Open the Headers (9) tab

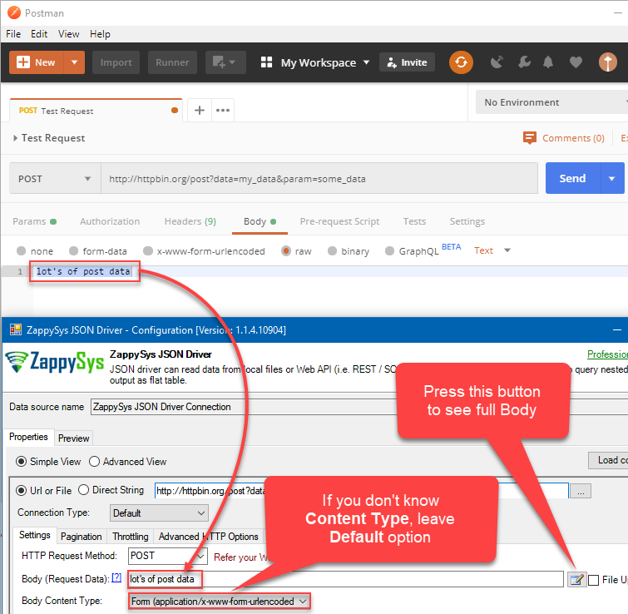(x=190, y=221)
